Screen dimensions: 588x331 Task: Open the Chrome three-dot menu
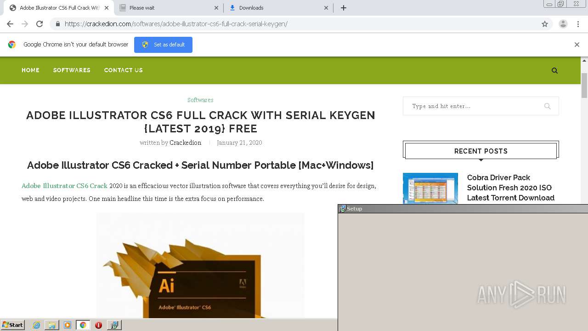(577, 24)
